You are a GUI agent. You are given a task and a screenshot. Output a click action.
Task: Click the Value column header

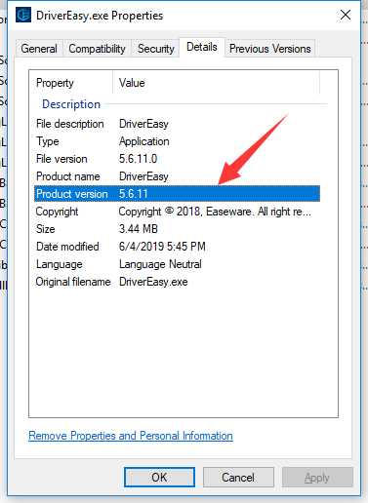tap(216, 83)
